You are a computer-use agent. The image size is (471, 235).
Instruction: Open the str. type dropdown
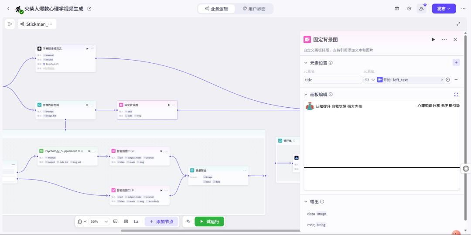pos(369,80)
